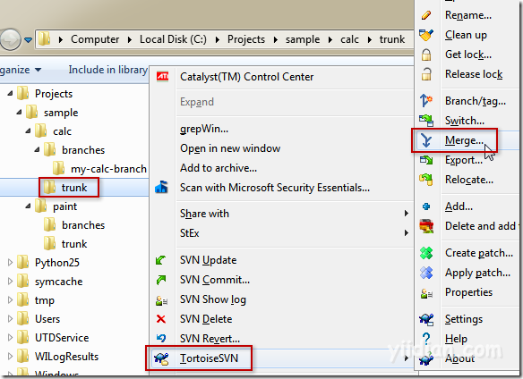Click the red X SVN Delete icon
Screen dimensions: 523x379
click(x=161, y=319)
